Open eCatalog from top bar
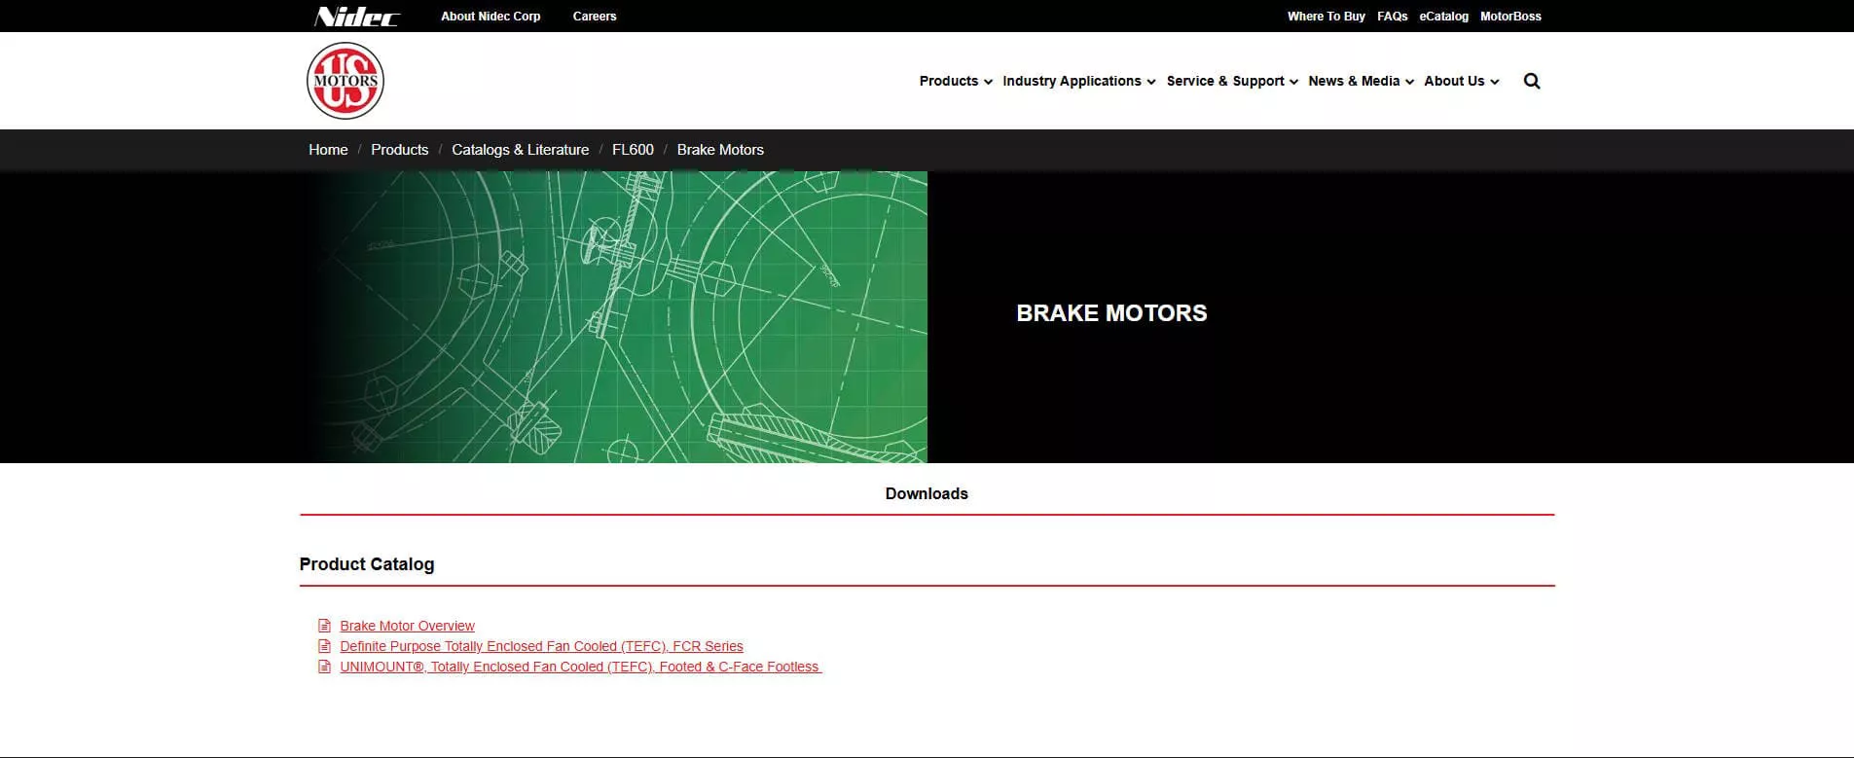This screenshot has width=1854, height=758. 1443,17
